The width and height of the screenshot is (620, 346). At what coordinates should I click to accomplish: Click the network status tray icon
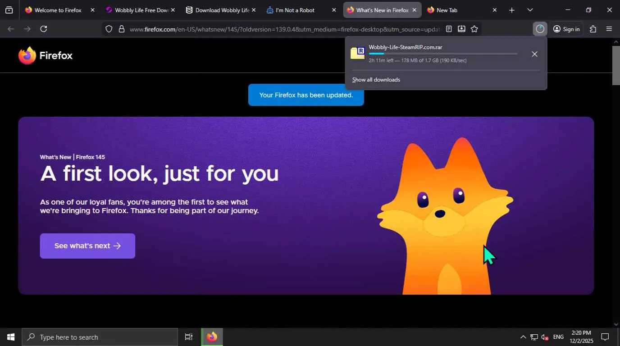534,337
